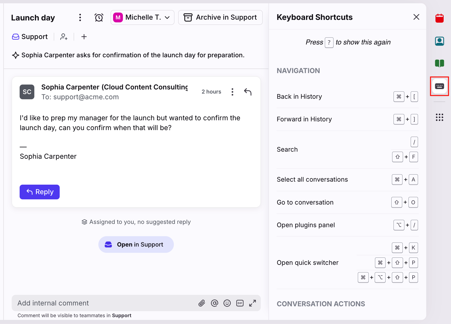This screenshot has height=324, width=451.
Task: Open the contacts plugin icon
Action: coord(439,41)
